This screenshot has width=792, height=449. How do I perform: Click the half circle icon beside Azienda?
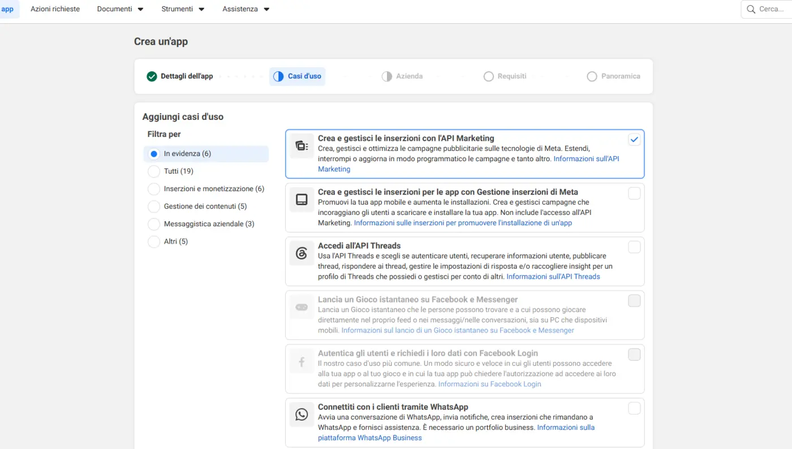point(387,76)
